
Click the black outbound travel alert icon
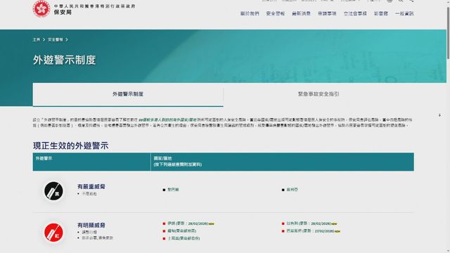coord(53,190)
